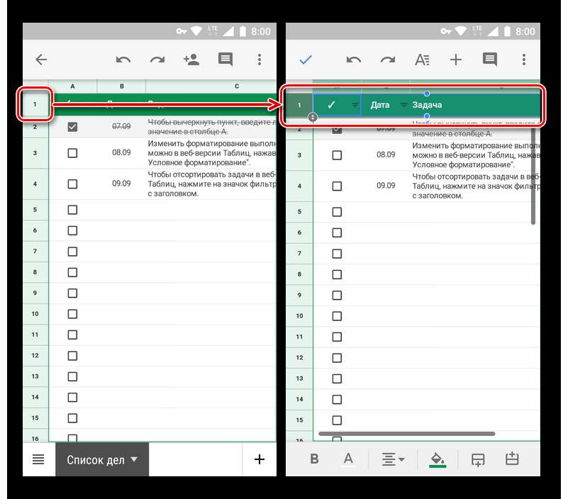Open horizontal alignment dropdown in bottom toolbar
This screenshot has height=499, width=563.
393,459
